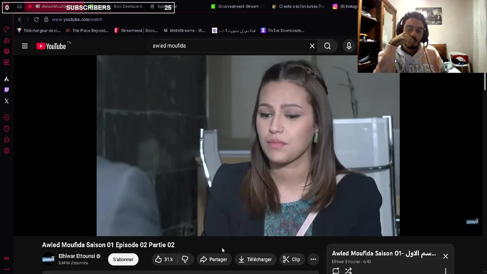Open 'The Place Beyond...' bookmark
Screen dimensions: 487x274
click(x=87, y=30)
